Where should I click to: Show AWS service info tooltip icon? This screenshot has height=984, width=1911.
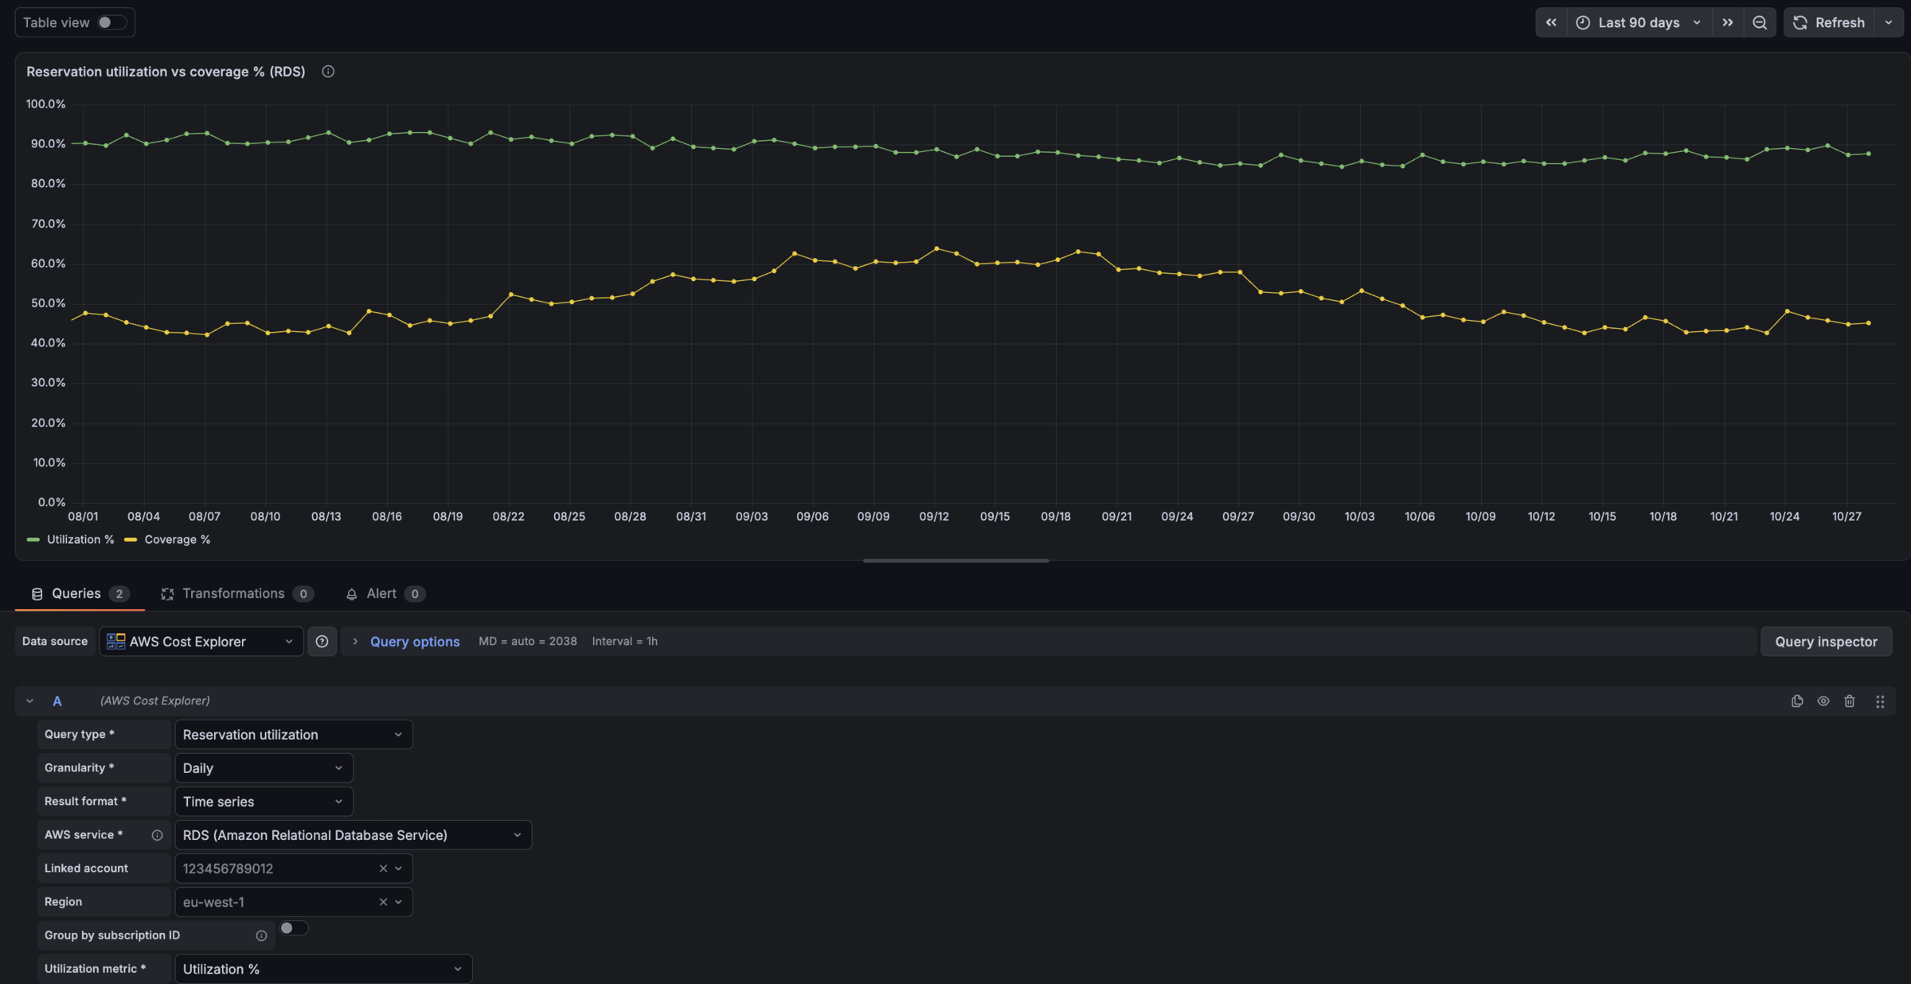tap(157, 835)
